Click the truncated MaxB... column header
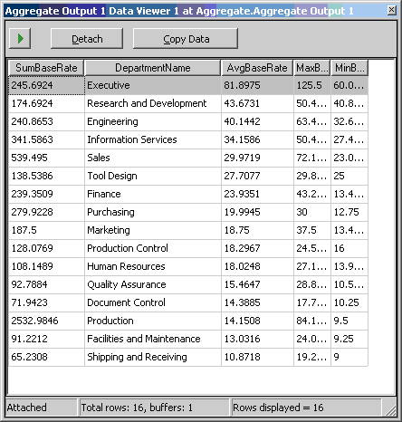The width and height of the screenshot is (402, 422). tap(312, 68)
